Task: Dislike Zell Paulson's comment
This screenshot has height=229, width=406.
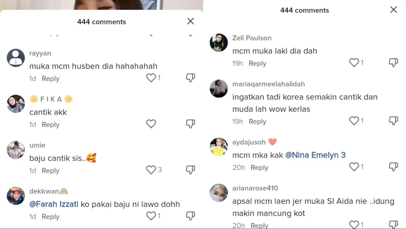Action: [393, 63]
